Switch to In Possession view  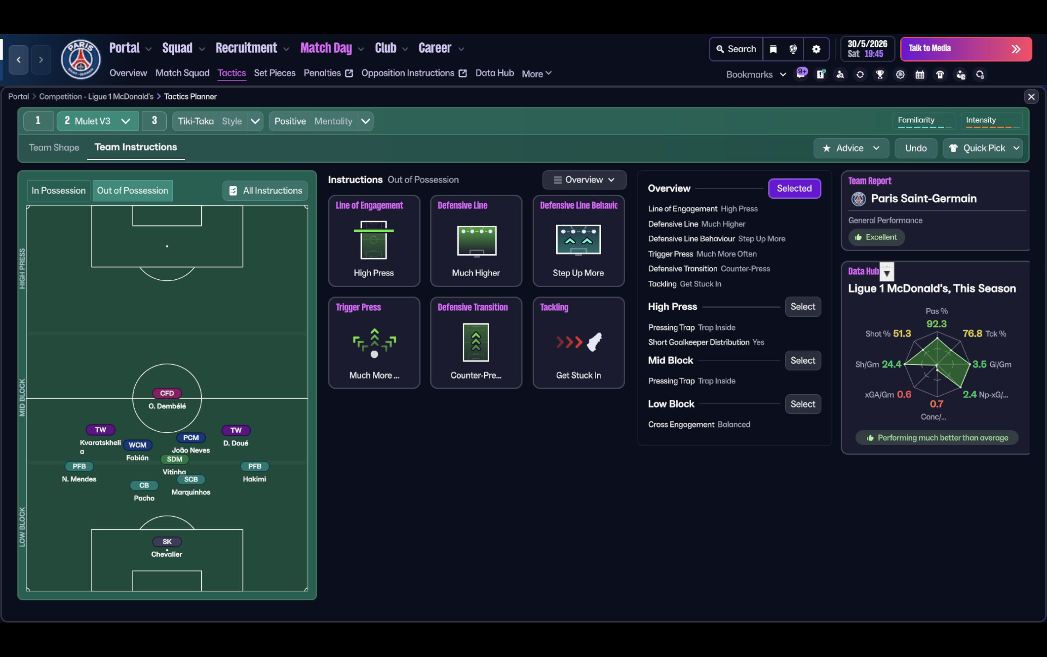(x=58, y=190)
